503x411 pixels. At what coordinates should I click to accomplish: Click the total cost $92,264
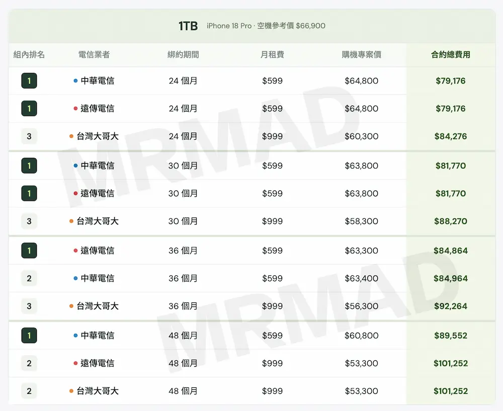451,306
